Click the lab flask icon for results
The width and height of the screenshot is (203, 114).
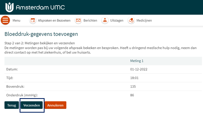105,20
